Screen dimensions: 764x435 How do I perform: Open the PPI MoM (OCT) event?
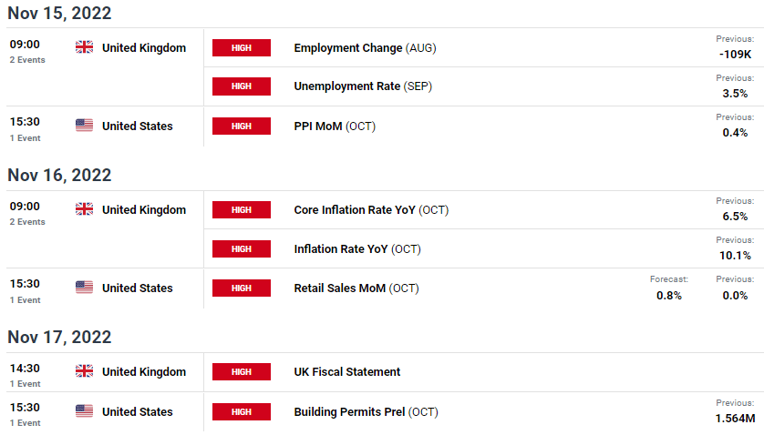click(335, 126)
